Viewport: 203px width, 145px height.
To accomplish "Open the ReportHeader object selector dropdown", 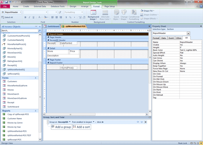I will (x=20, y=12).
